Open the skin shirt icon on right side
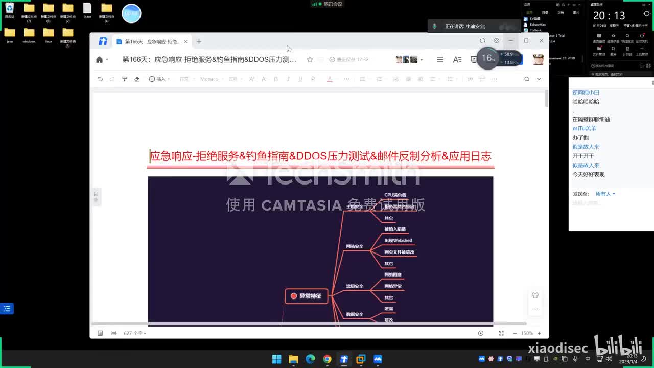This screenshot has width=654, height=368. [535, 295]
